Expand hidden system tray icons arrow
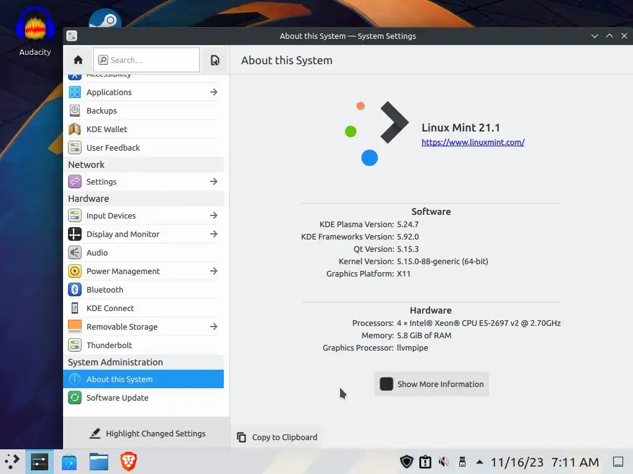 click(x=480, y=462)
